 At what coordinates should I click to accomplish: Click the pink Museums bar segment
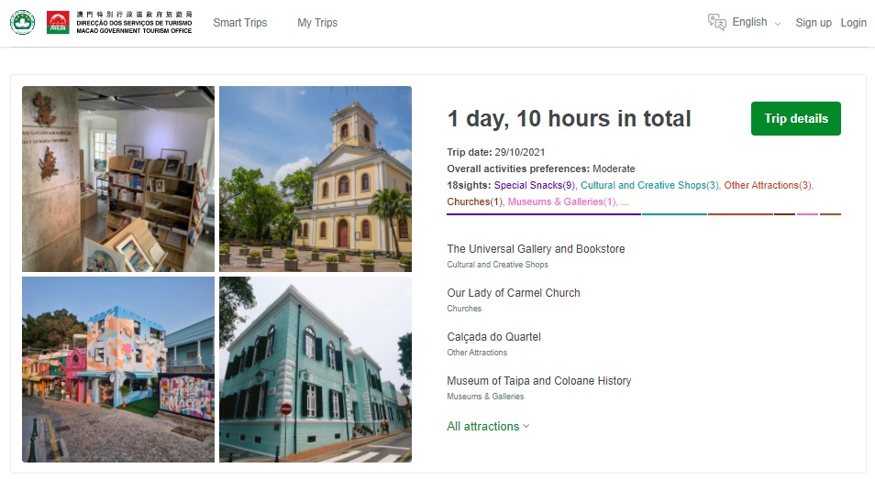[x=807, y=214]
